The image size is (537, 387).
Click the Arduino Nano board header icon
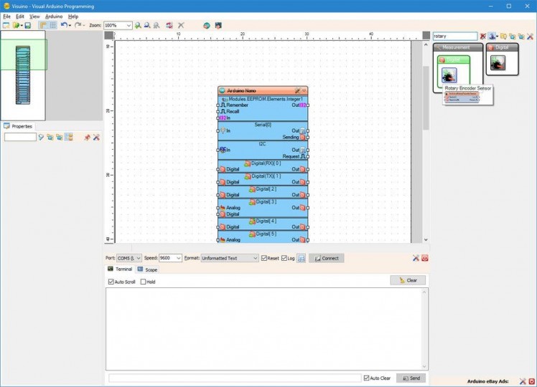(222, 90)
